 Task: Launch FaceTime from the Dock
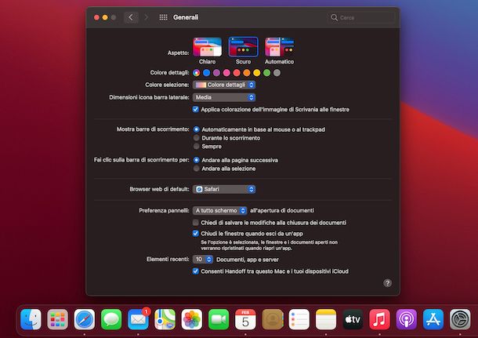[219, 319]
